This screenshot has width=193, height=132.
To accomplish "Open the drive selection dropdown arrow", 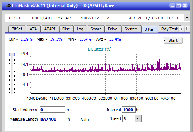I will (x=187, y=18).
